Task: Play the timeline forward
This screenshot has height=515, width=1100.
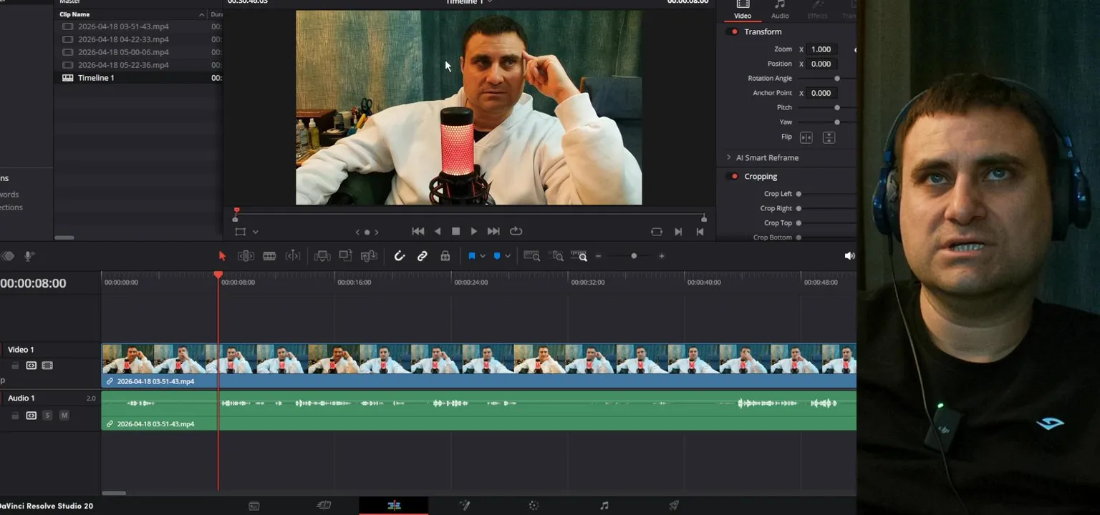Action: (473, 231)
